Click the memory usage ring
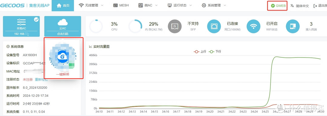The width and height of the screenshot is (327, 116). [x=135, y=26]
